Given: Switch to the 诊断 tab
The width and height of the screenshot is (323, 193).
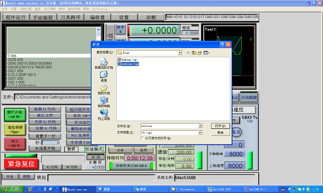Looking at the screenshot, I should tap(151, 17).
